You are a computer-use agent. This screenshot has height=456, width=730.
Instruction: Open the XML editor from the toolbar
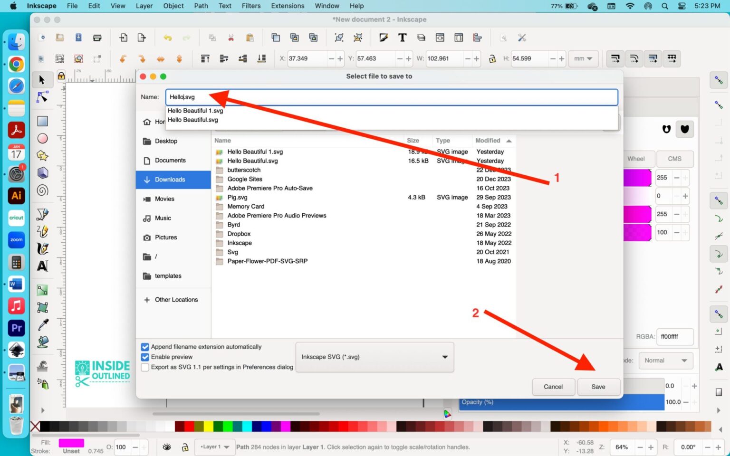(x=440, y=38)
